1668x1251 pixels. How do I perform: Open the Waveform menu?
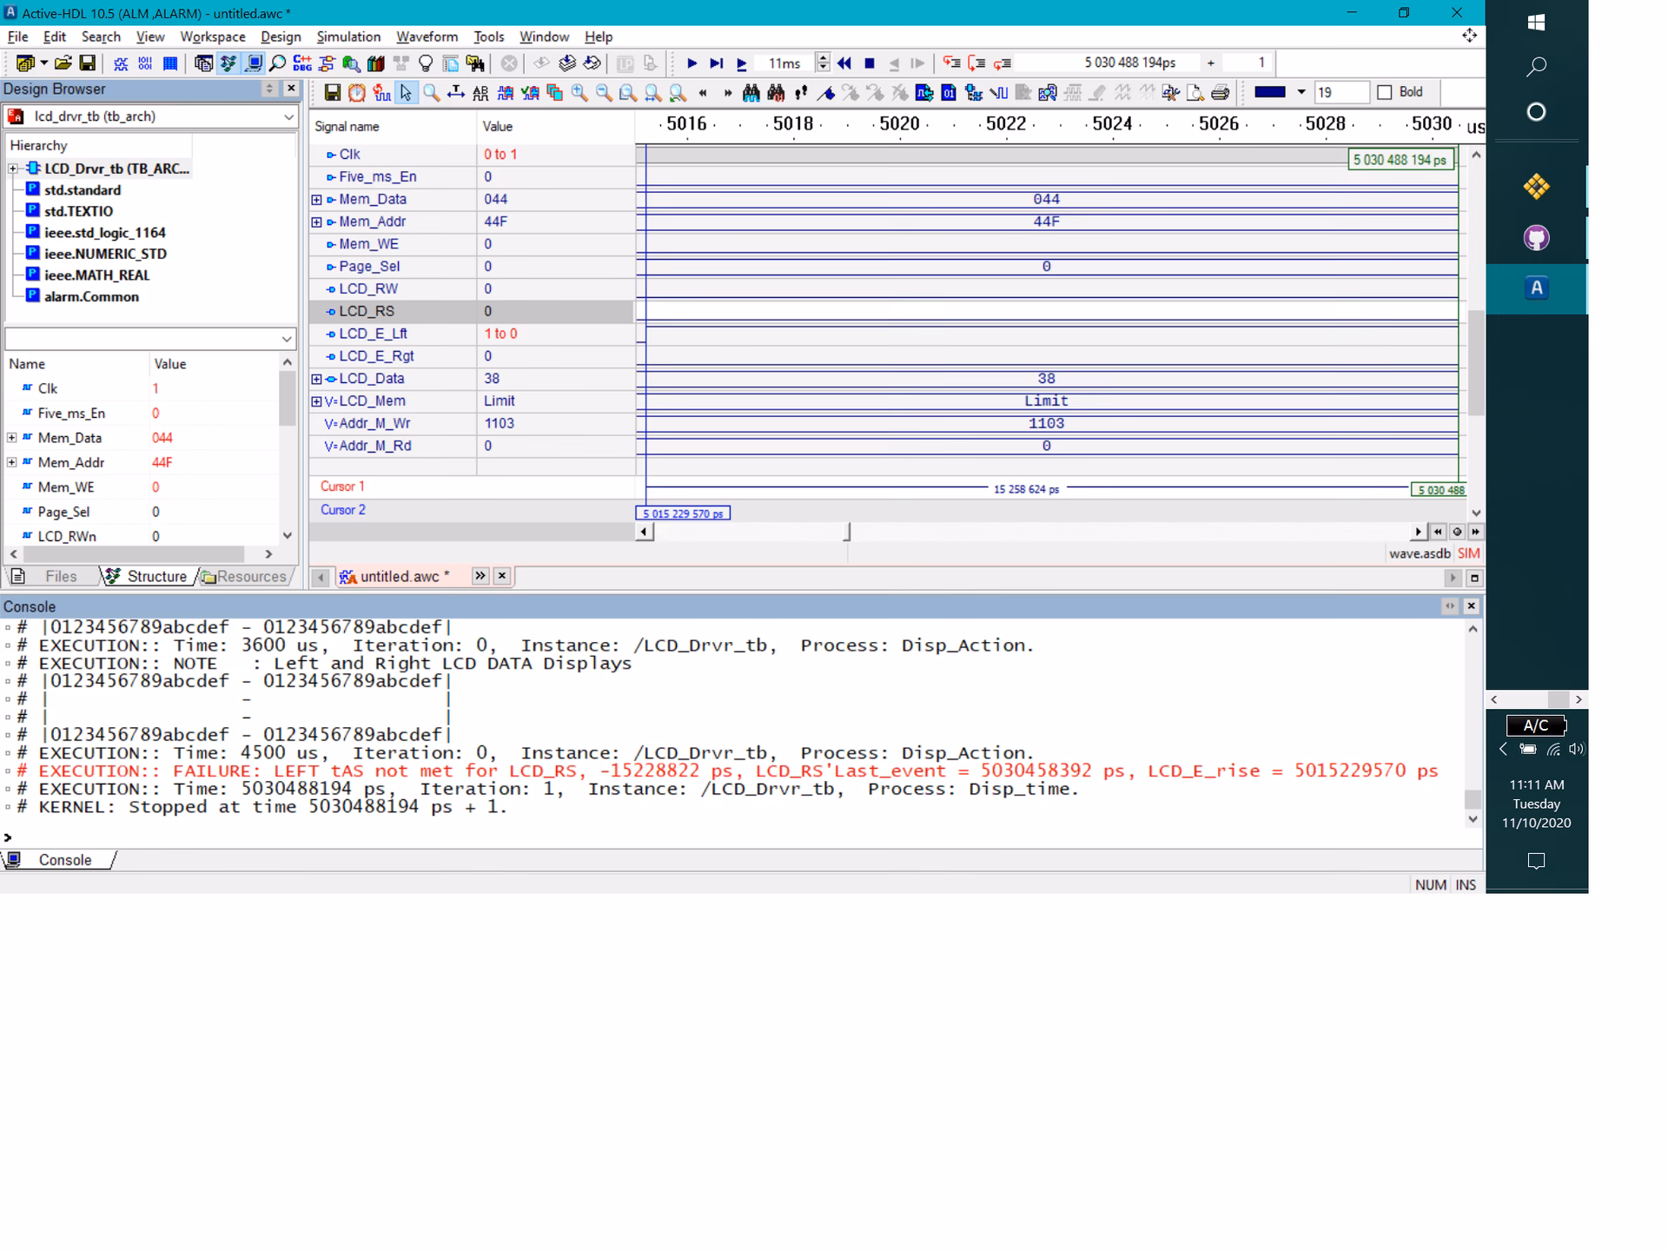427,36
